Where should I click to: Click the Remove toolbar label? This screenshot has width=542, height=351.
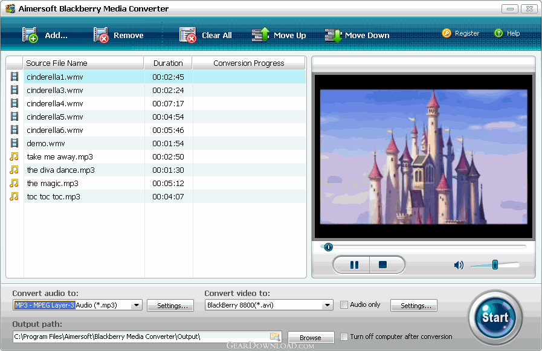(128, 35)
